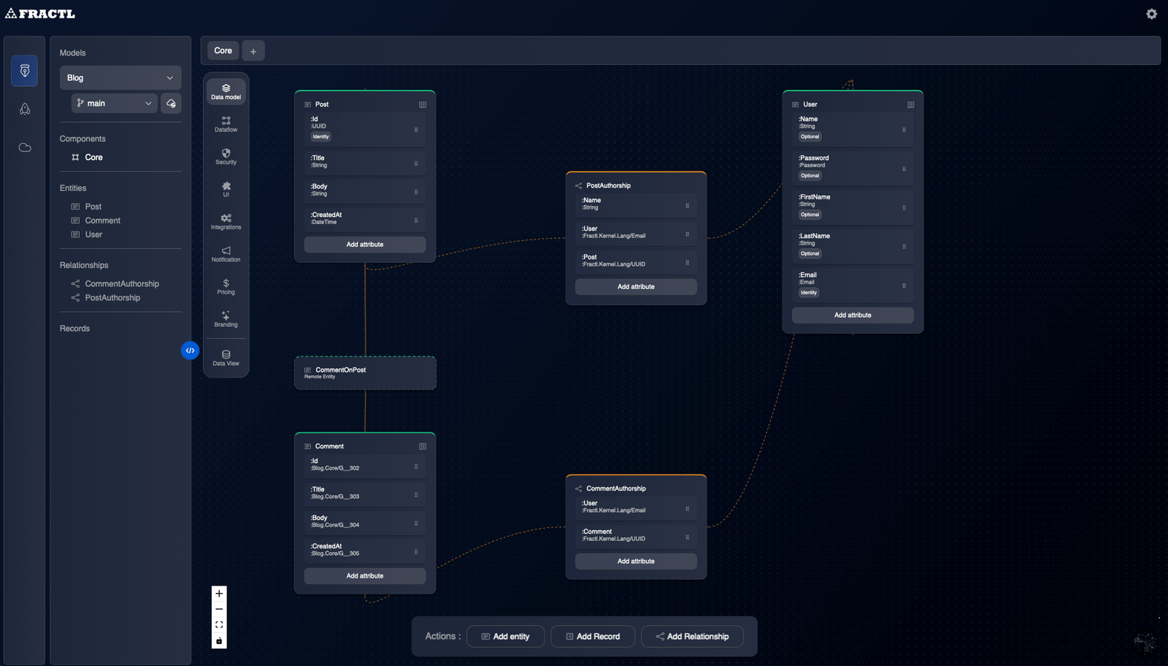The image size is (1168, 666).
Task: Click the Notification icon in the toolbar
Action: tap(226, 254)
